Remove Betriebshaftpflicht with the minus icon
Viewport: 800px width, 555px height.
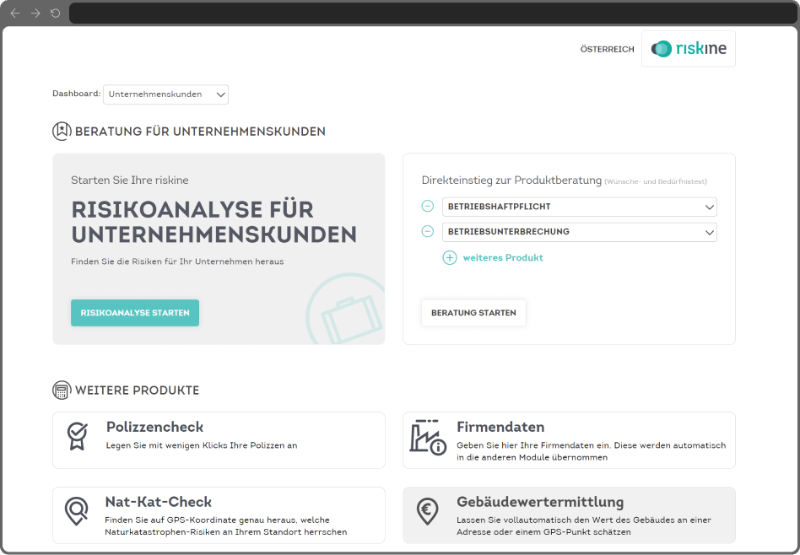(x=428, y=206)
